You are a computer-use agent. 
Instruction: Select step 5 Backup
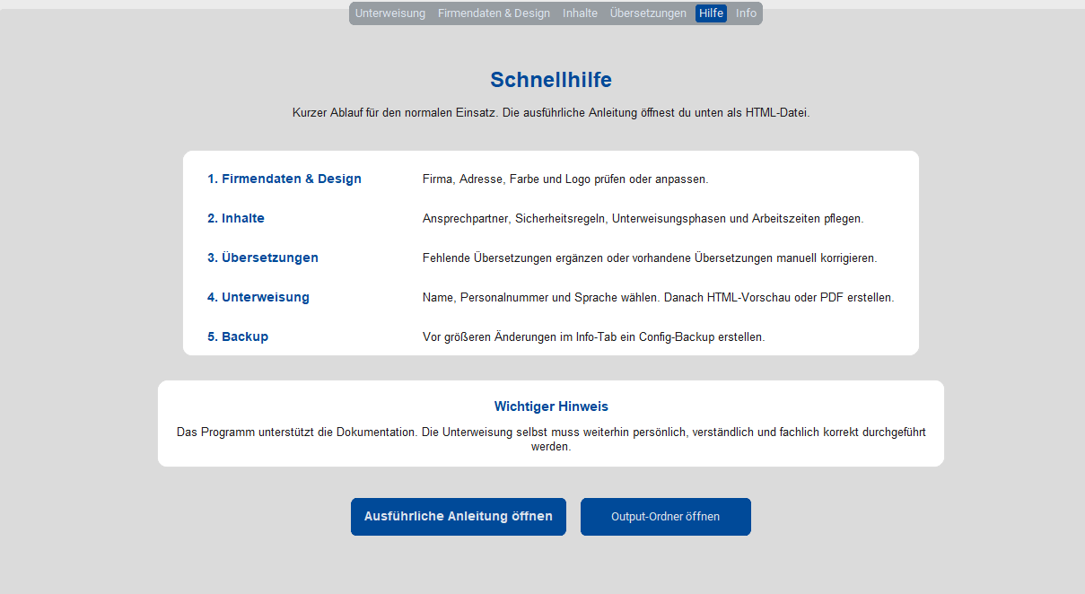pyautogui.click(x=237, y=336)
